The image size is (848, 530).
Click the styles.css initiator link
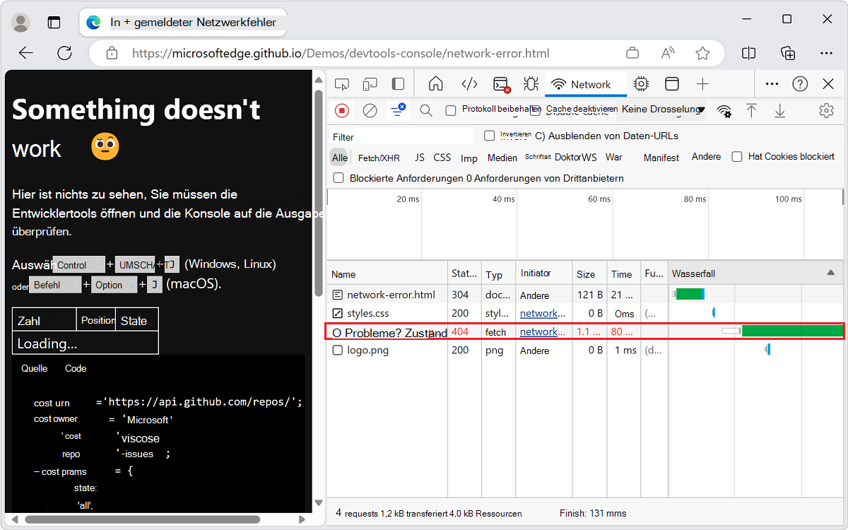pos(543,313)
